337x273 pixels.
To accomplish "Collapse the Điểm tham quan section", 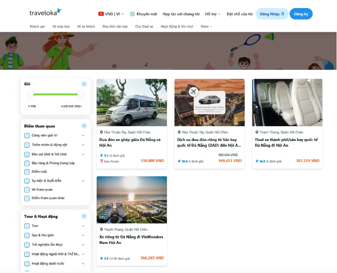I will coord(84,126).
